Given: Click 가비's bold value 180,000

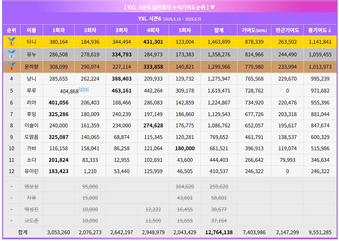Looking at the screenshot, I should click(185, 148).
